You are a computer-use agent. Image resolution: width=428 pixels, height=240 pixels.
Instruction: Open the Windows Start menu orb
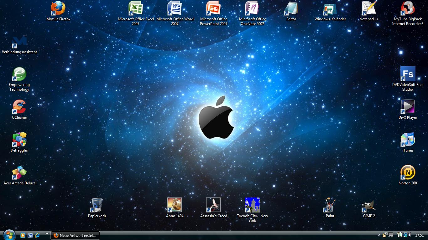pyautogui.click(x=9, y=235)
